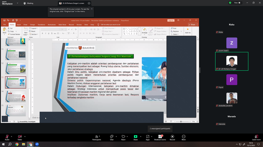Toggle Bold formatting
Image resolution: width=263 pixels, height=147 pixels.
click(42, 33)
